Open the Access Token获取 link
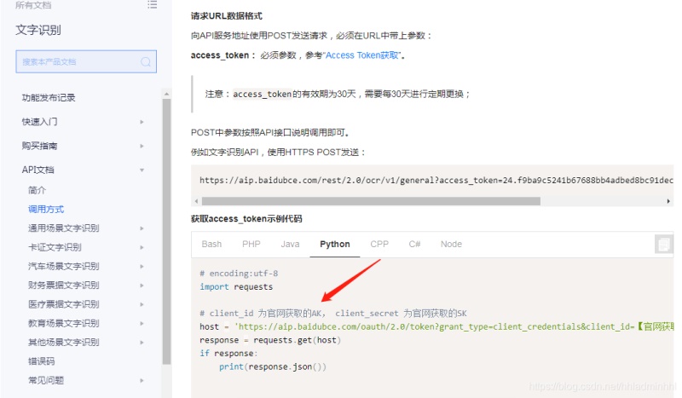682x398 pixels. click(x=361, y=55)
